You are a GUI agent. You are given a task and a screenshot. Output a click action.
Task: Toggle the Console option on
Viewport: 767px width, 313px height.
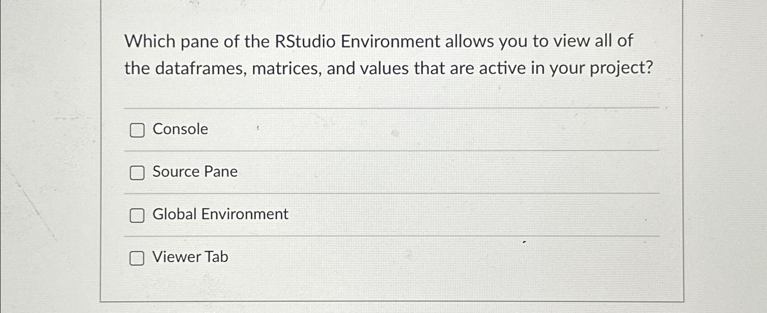[x=137, y=130]
